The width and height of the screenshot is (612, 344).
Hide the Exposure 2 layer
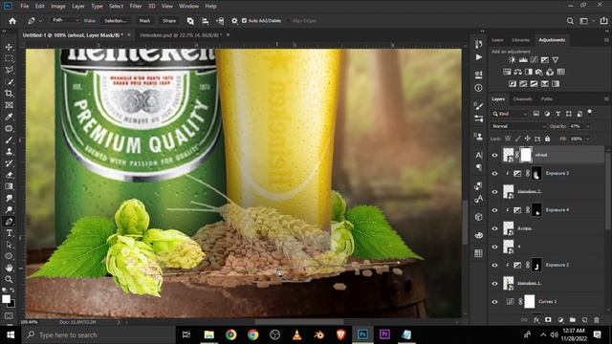(x=495, y=266)
